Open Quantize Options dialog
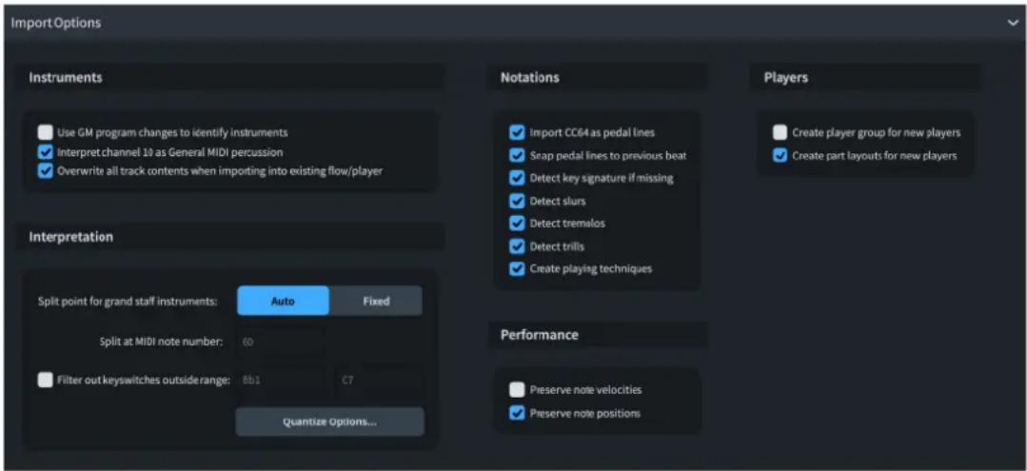The width and height of the screenshot is (1027, 471). pyautogui.click(x=329, y=422)
